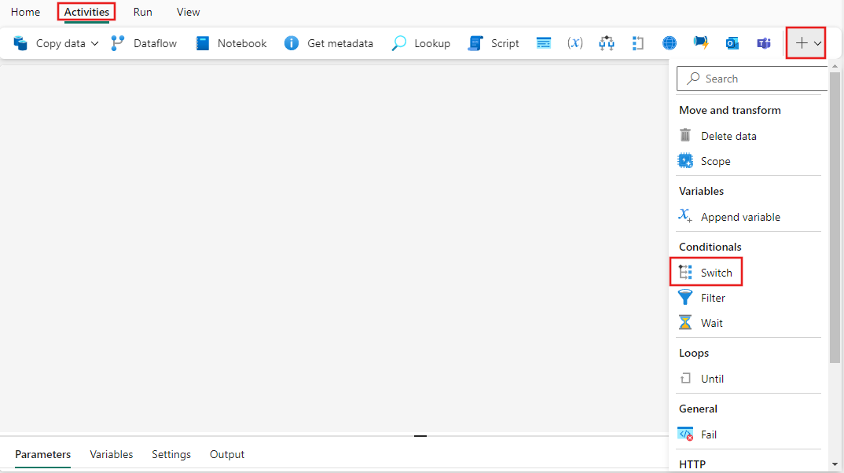Select the Web activity globe icon

coord(669,43)
